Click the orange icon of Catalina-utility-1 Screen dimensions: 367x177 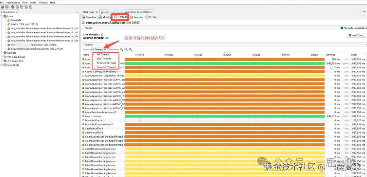click(83, 128)
